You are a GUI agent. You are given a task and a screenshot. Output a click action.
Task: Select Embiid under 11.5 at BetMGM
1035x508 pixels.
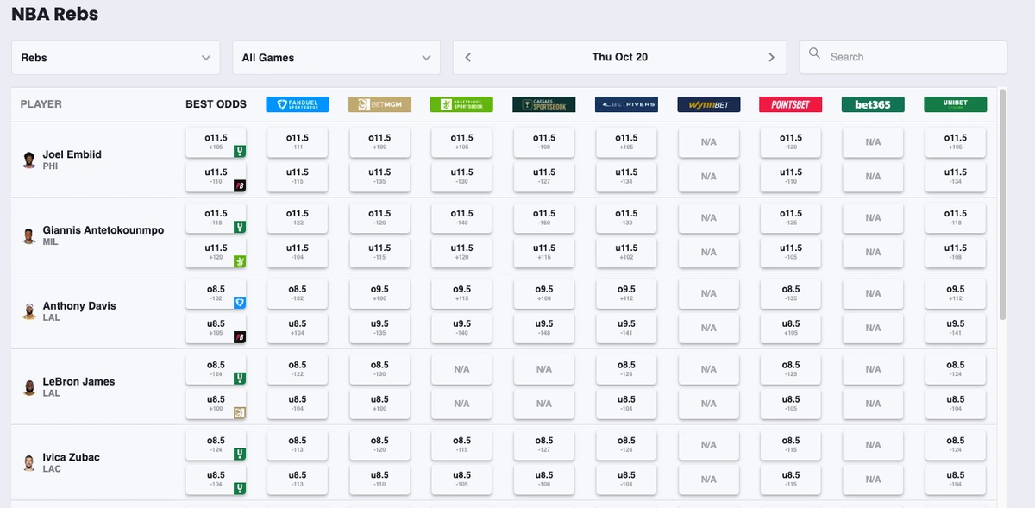click(379, 177)
